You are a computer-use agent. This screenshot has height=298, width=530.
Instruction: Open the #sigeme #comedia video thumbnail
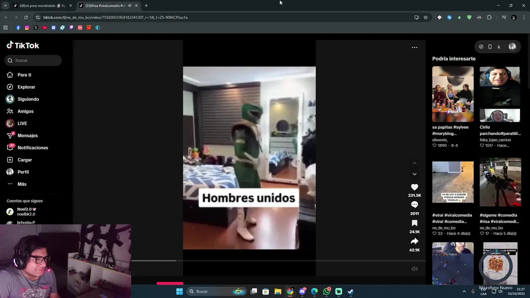pyautogui.click(x=500, y=182)
